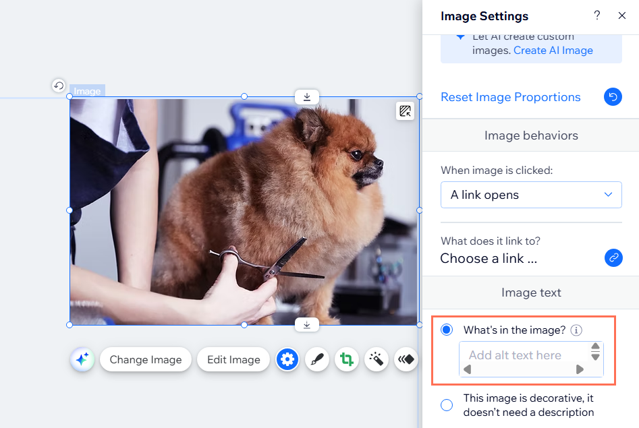Open image settings gear icon
639x428 pixels.
coord(287,360)
